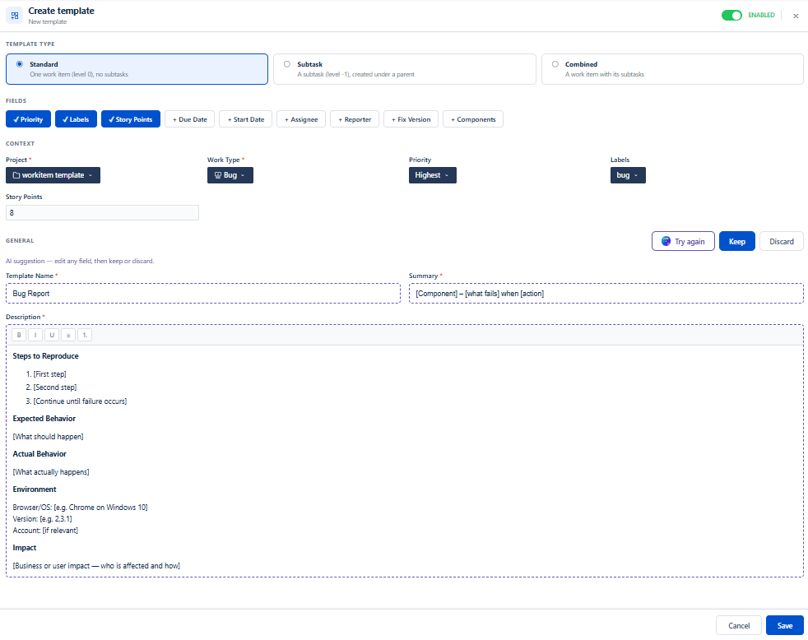Viewport: 808px width, 640px height.
Task: Add the Components field
Action: [473, 119]
